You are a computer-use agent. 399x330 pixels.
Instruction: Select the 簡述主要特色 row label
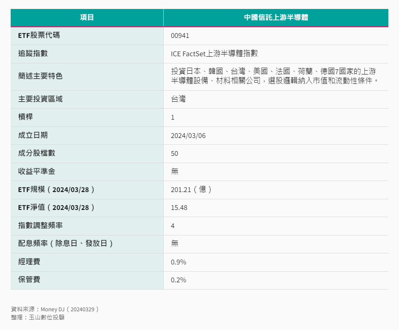(40, 76)
